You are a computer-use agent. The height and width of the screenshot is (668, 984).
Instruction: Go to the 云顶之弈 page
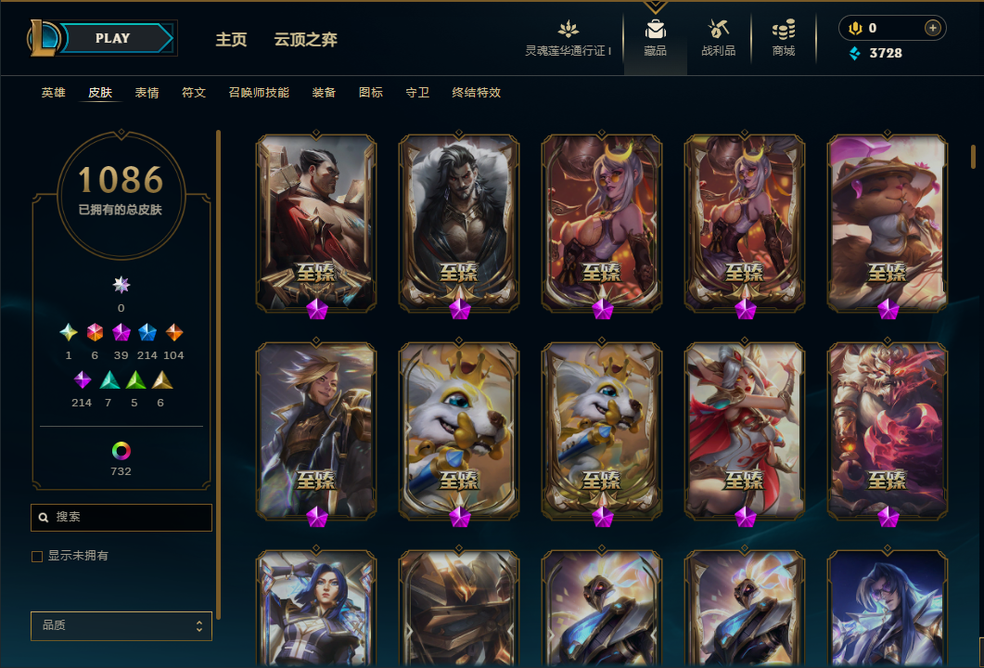click(x=306, y=40)
